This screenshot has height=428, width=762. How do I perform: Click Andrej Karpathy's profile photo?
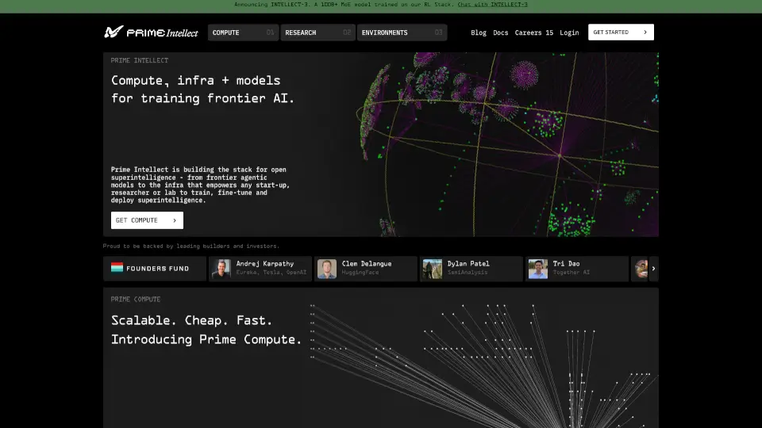221,269
